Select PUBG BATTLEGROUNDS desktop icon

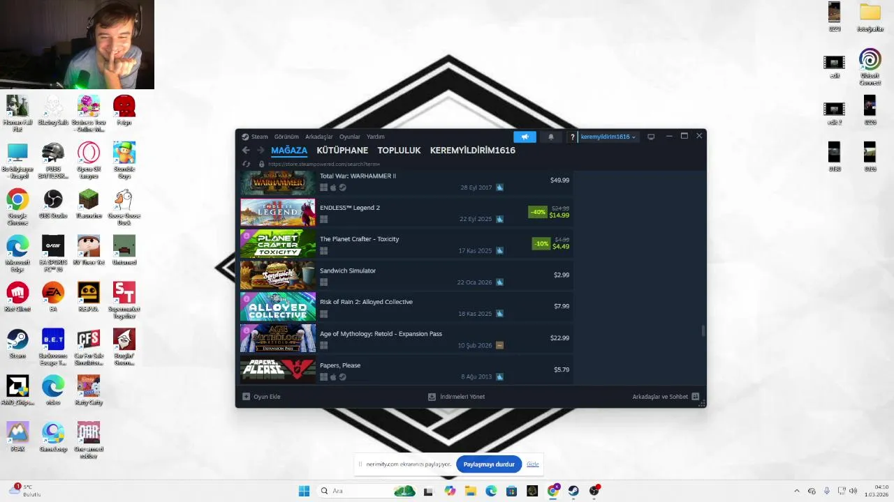point(53,160)
